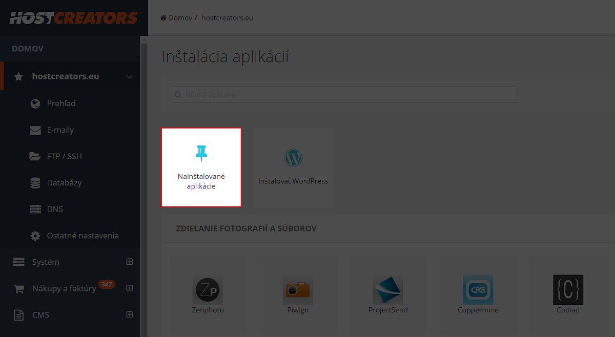Open Prehľad in sidebar
The width and height of the screenshot is (615, 337).
(61, 103)
